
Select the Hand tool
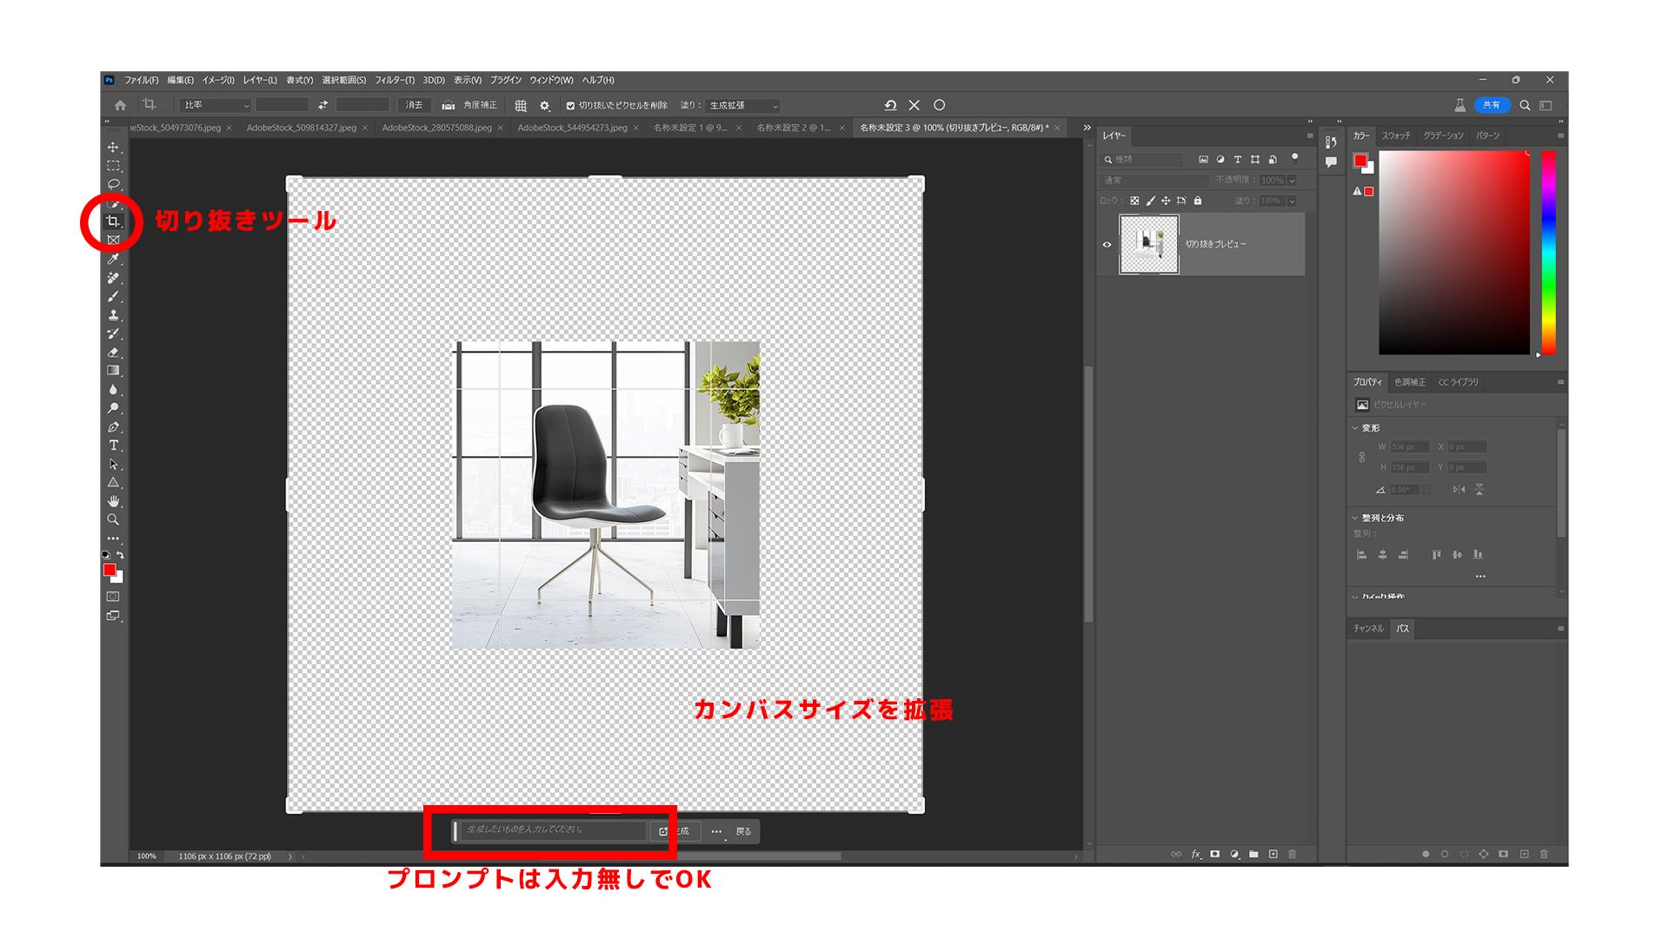point(113,501)
